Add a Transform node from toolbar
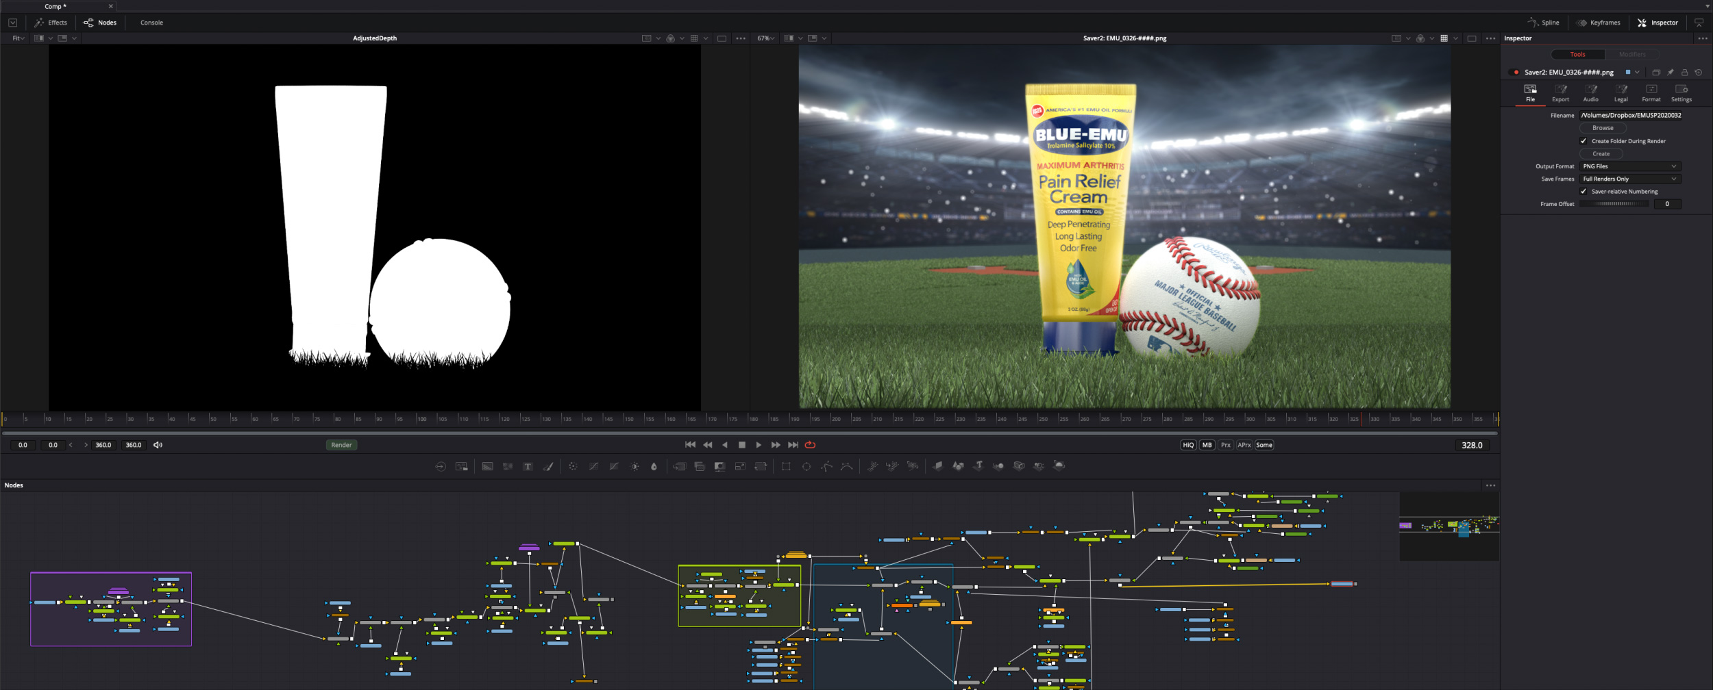This screenshot has width=1713, height=690. tap(761, 466)
